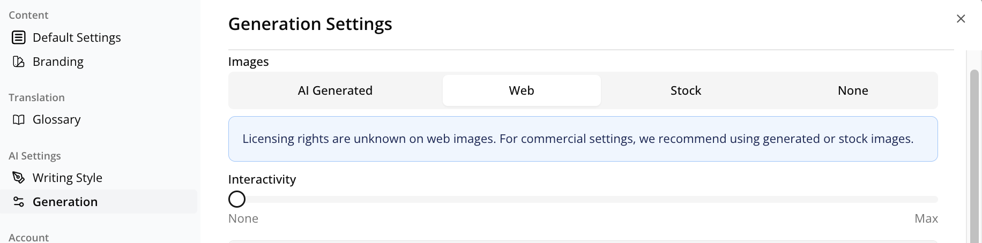Open Default Settings text link in sidebar
The image size is (982, 243).
(77, 37)
